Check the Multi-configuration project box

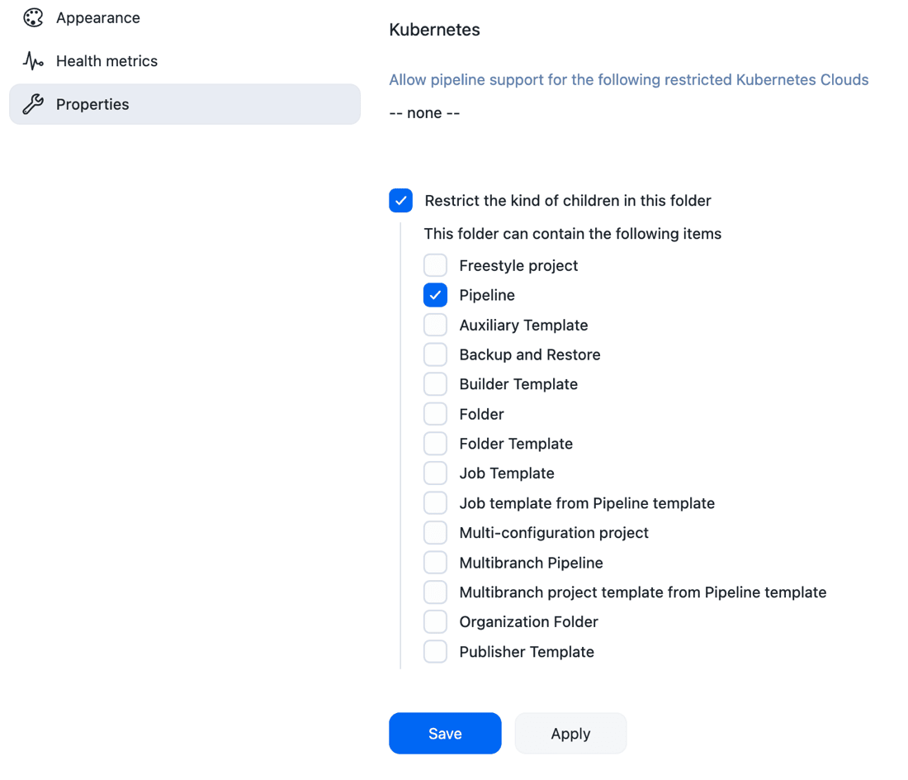pos(435,533)
